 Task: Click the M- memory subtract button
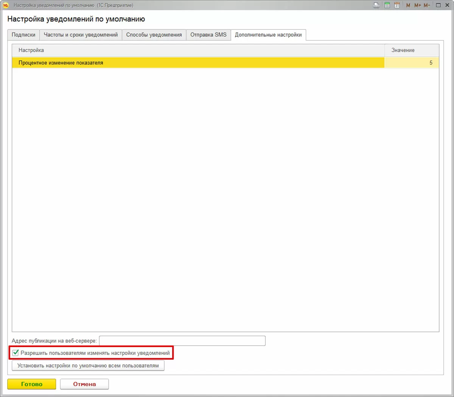click(x=427, y=5)
